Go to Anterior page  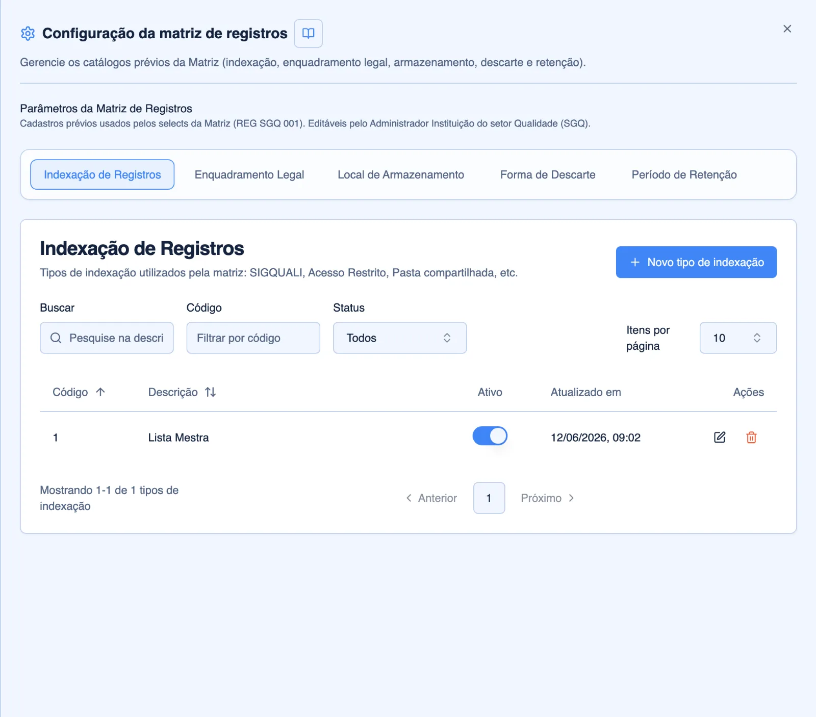(x=431, y=498)
